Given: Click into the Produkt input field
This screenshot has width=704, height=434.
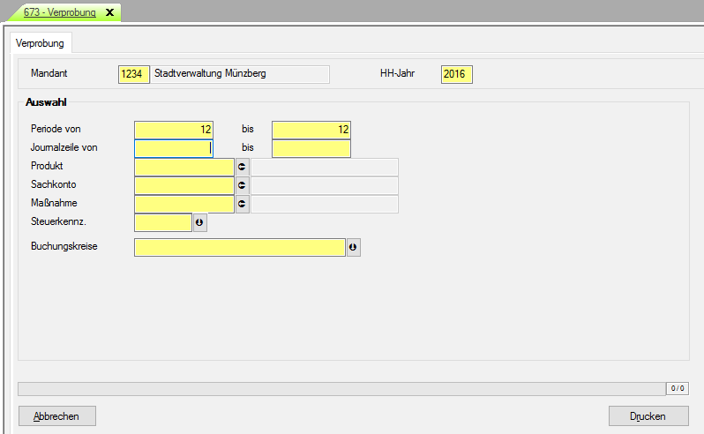Looking at the screenshot, I should tap(183, 167).
